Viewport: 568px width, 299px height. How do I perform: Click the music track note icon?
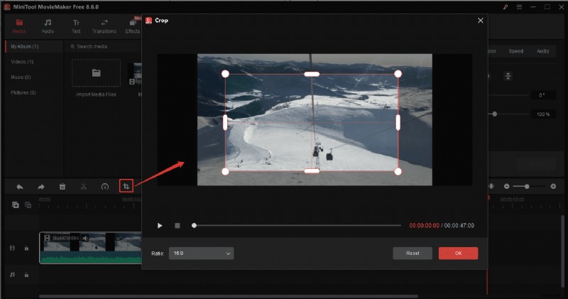(x=12, y=275)
